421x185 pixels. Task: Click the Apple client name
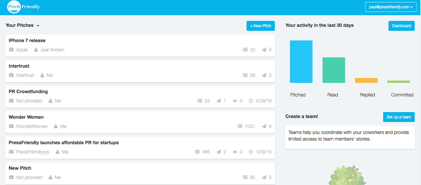tap(22, 50)
